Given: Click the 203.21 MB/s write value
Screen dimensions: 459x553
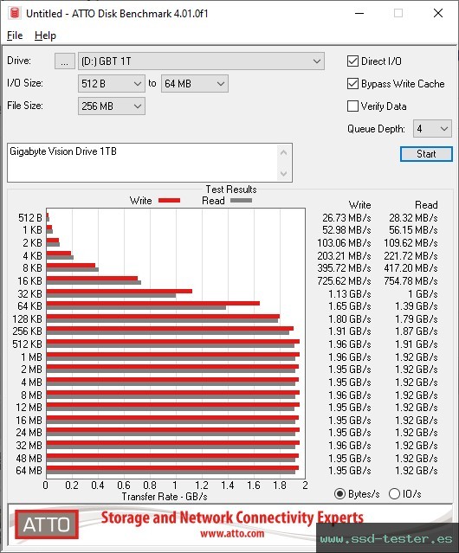Looking at the screenshot, I should [344, 255].
